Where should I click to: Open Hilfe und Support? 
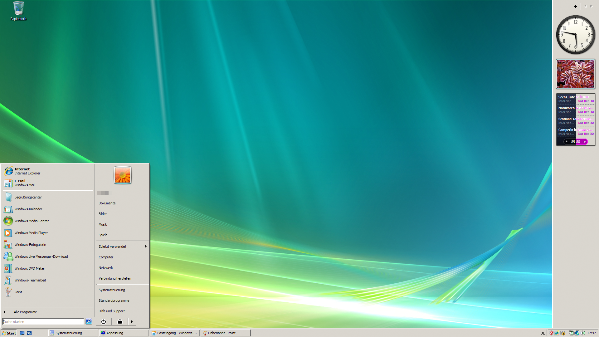point(123,311)
